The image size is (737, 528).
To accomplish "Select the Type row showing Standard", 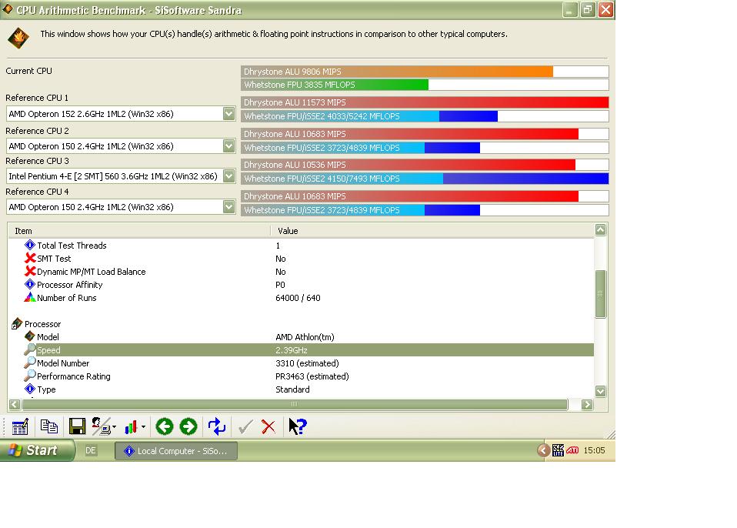I will [x=301, y=389].
